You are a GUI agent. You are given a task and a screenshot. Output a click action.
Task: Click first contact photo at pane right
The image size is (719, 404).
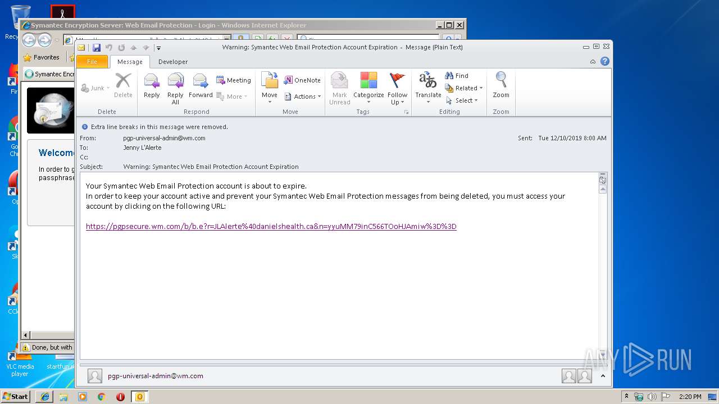coord(569,376)
